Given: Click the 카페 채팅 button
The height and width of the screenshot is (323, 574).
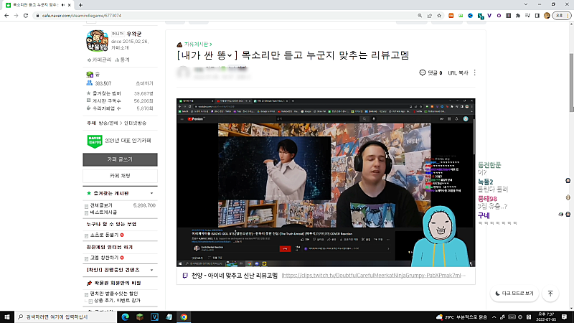Looking at the screenshot, I should coord(120,176).
